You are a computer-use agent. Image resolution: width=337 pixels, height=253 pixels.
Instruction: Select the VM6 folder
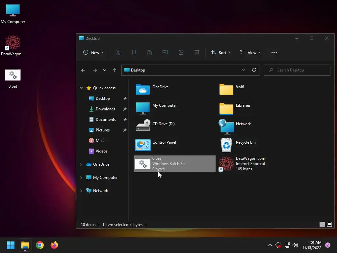pyautogui.click(x=258, y=89)
